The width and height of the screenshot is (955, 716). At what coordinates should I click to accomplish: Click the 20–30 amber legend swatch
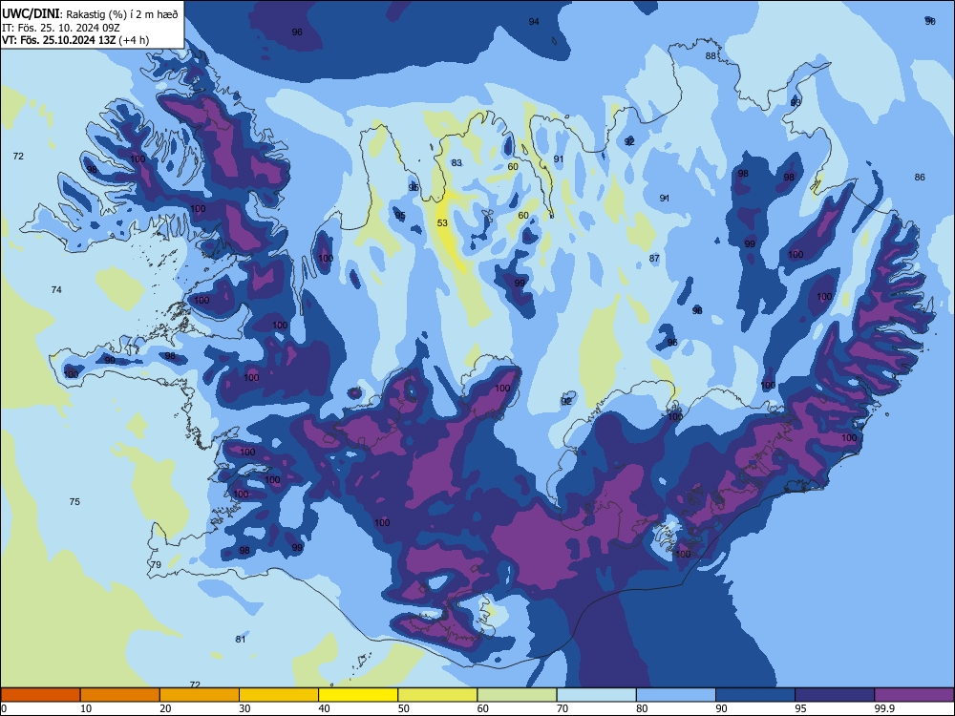tap(200, 695)
